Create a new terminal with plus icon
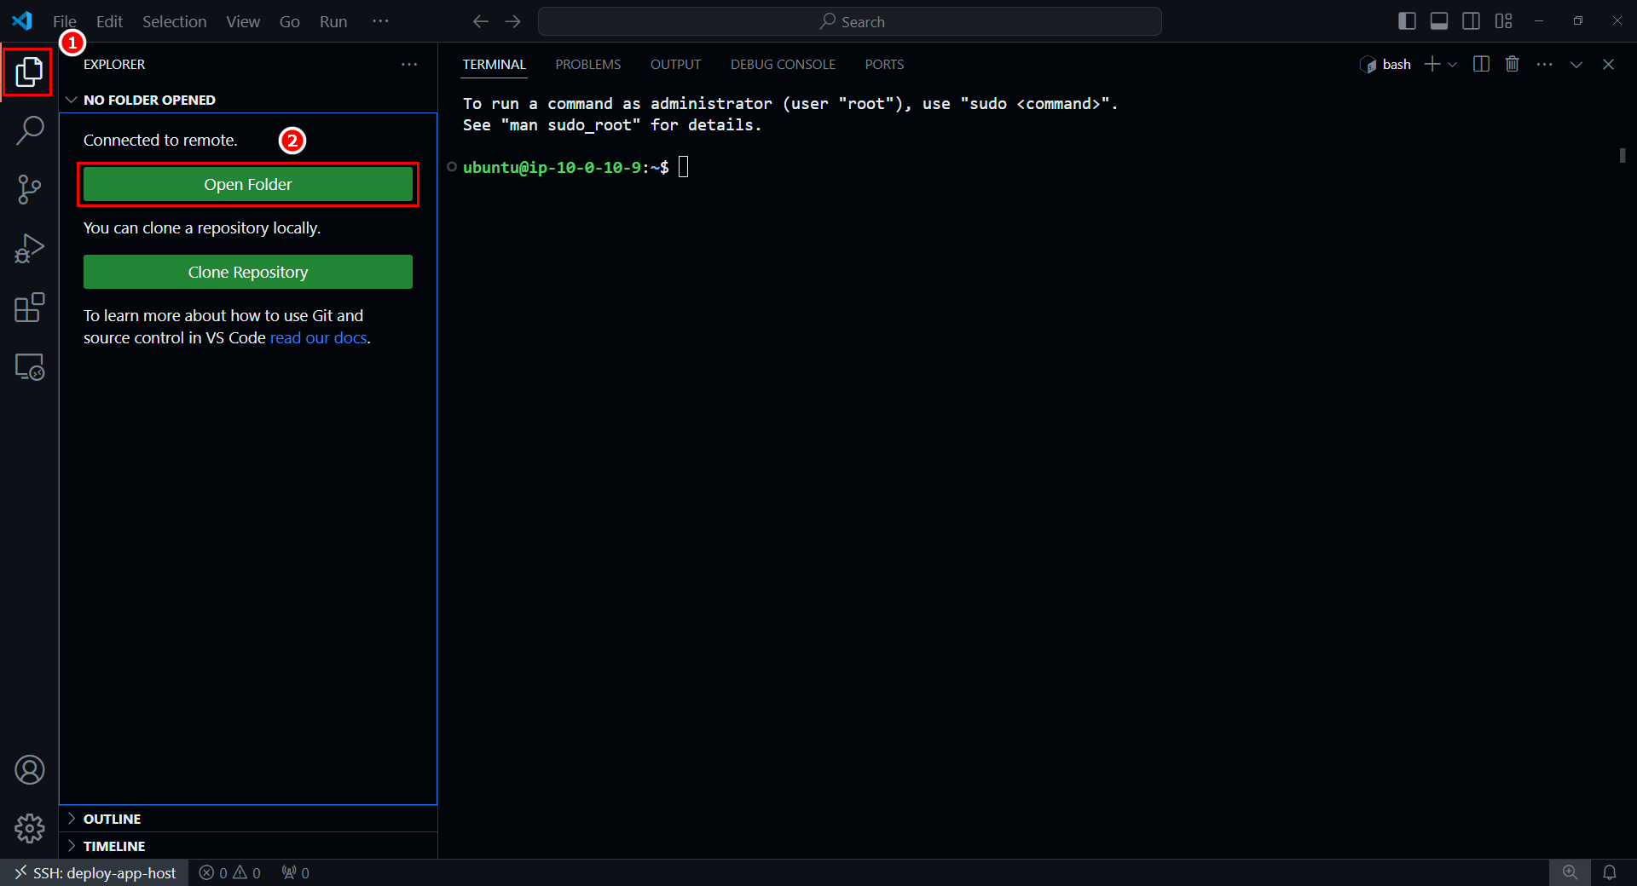Image resolution: width=1637 pixels, height=886 pixels. point(1432,64)
